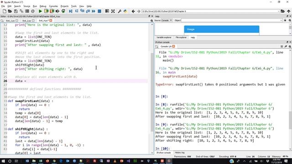The image size is (292, 164).
Task: Open the Debug menu
Action: [43, 6]
